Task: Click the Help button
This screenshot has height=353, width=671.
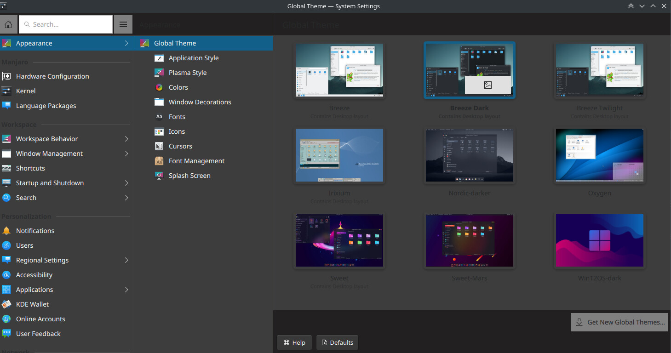Action: (294, 342)
